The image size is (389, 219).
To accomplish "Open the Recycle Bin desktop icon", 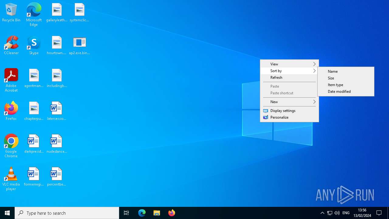I will [11, 12].
